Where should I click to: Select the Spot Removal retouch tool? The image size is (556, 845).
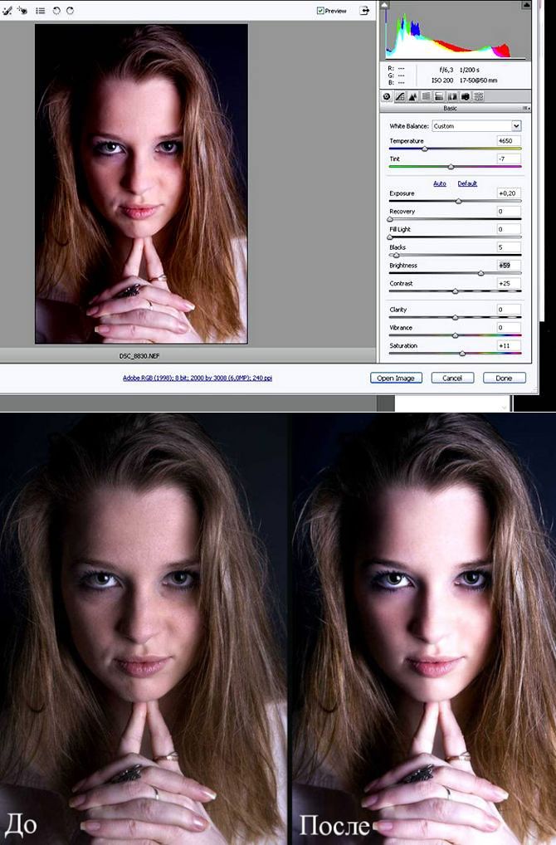point(7,10)
